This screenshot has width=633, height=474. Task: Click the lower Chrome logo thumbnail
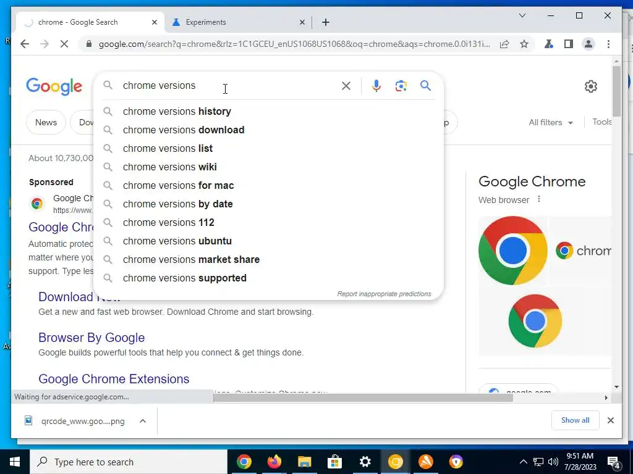pos(535,321)
